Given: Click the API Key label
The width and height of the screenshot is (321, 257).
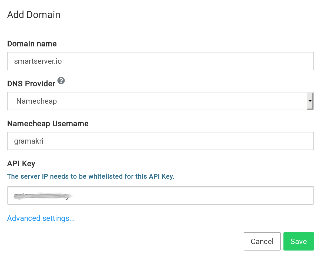Looking at the screenshot, I should [x=21, y=164].
